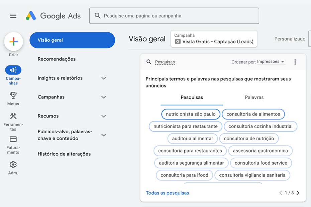The width and height of the screenshot is (311, 207).
Task: Open Faturamento credit card icon
Action: (x=13, y=139)
